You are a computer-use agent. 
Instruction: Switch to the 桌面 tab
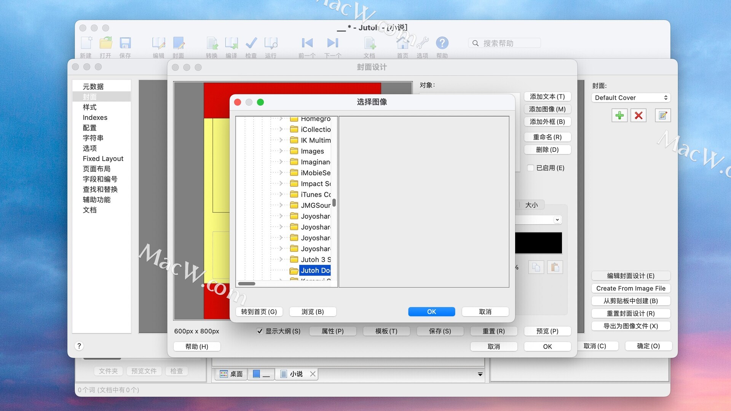[x=231, y=374]
